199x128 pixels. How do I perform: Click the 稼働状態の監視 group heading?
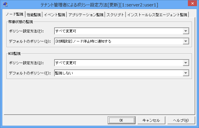pos(20,22)
